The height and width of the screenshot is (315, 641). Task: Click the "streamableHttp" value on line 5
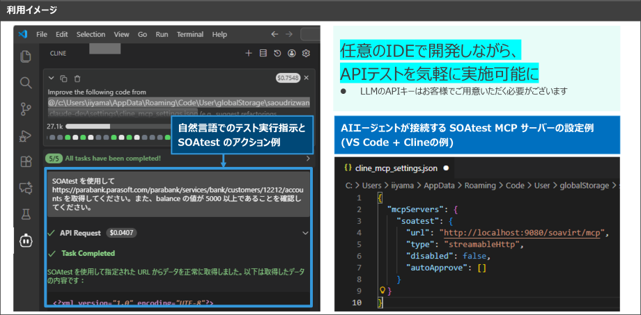pyautogui.click(x=483, y=245)
